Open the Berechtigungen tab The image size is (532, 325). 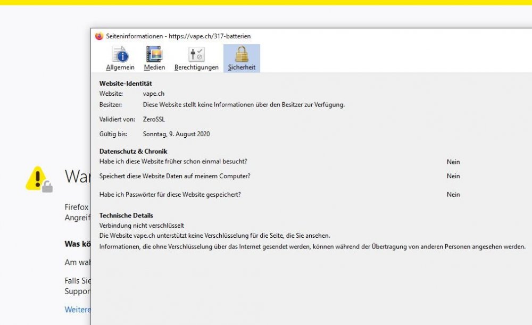tap(196, 59)
